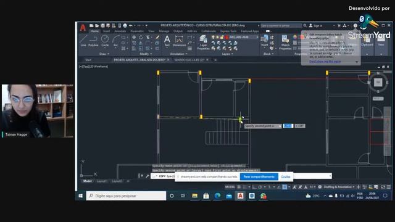Click the Rotate tool icon
This screenshot has height=222, width=395.
(141, 37)
